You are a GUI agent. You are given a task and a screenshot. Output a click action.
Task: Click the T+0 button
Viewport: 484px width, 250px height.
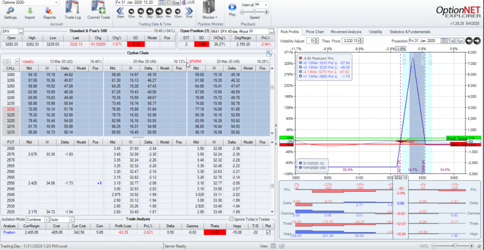click(451, 41)
